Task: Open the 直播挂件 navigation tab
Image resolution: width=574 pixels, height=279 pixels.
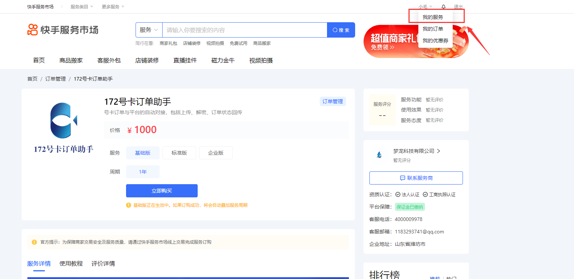Action: click(x=185, y=60)
